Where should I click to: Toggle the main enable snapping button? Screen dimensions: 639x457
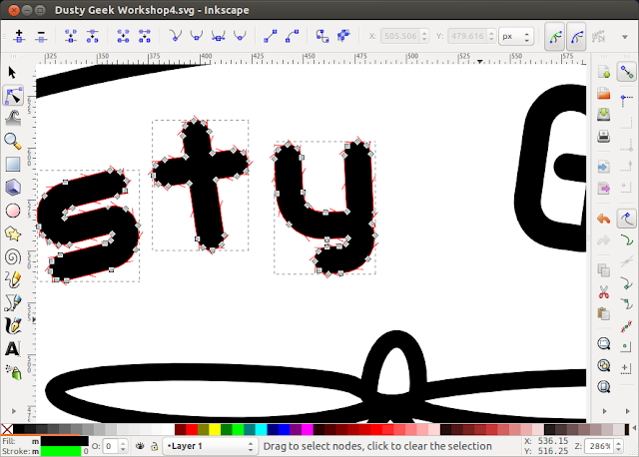626,73
